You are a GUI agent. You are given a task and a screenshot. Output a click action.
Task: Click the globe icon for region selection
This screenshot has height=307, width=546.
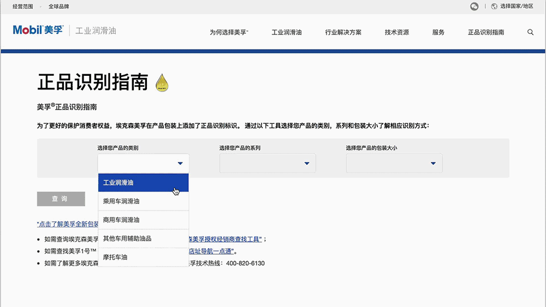point(494,7)
